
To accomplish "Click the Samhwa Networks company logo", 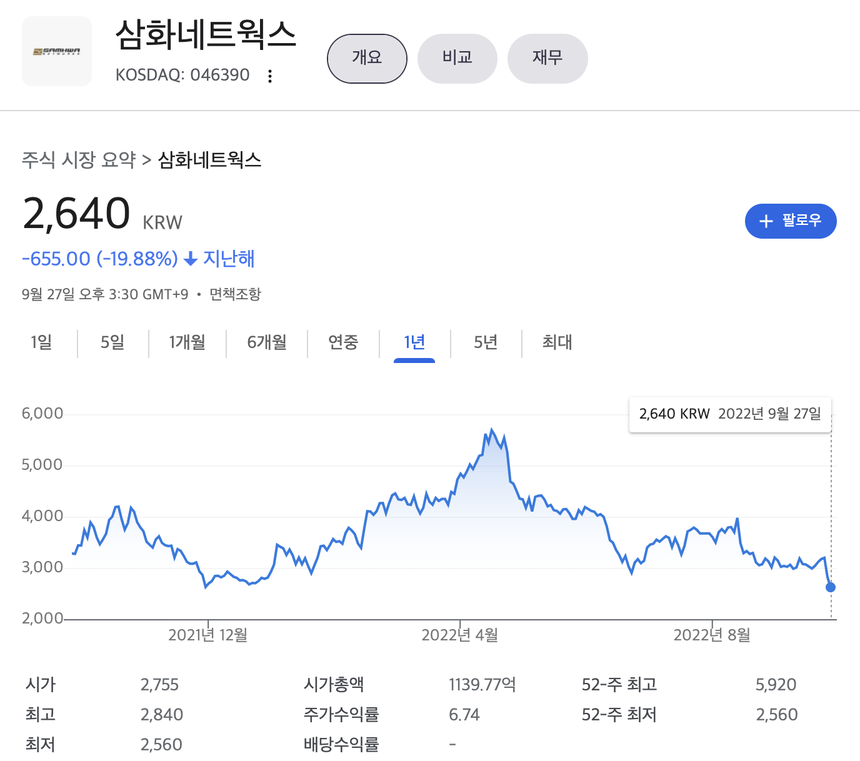I will (56, 51).
